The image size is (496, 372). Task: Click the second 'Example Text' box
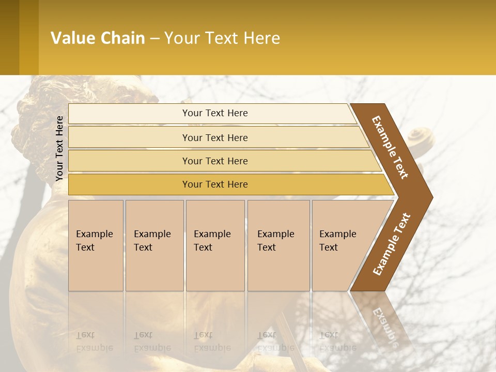154,245
